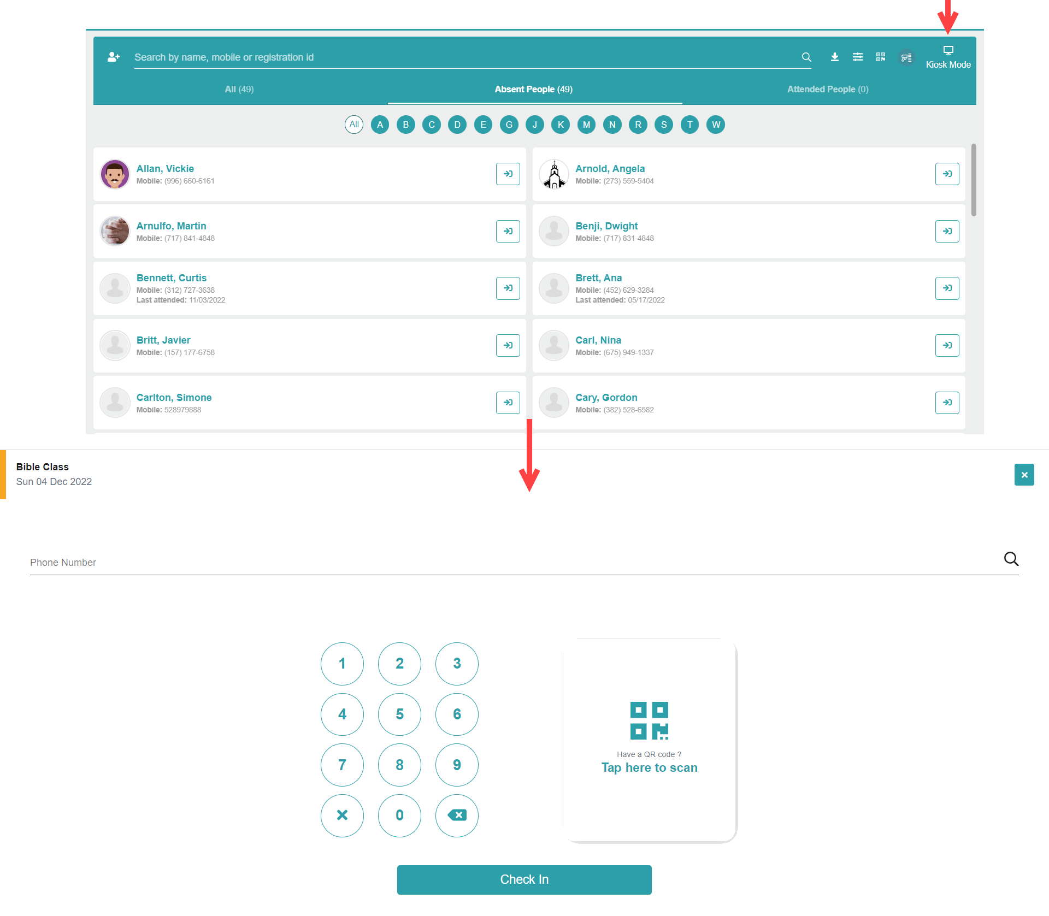Filter names by letter D
The image size is (1049, 916).
pyautogui.click(x=457, y=125)
